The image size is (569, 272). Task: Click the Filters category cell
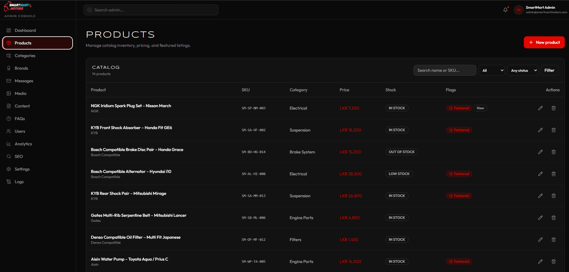(x=295, y=240)
